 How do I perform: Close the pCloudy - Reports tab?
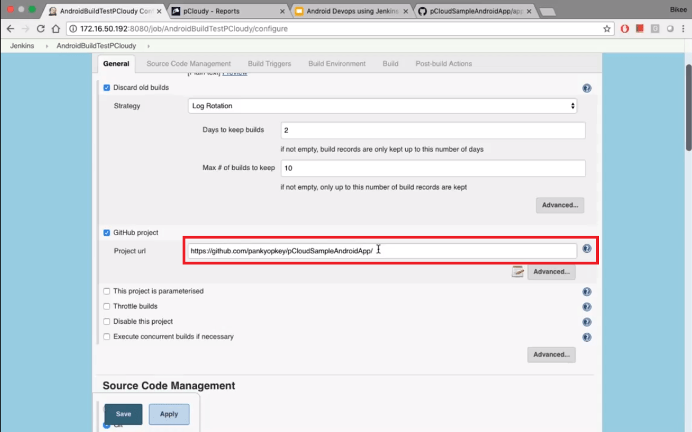click(282, 11)
